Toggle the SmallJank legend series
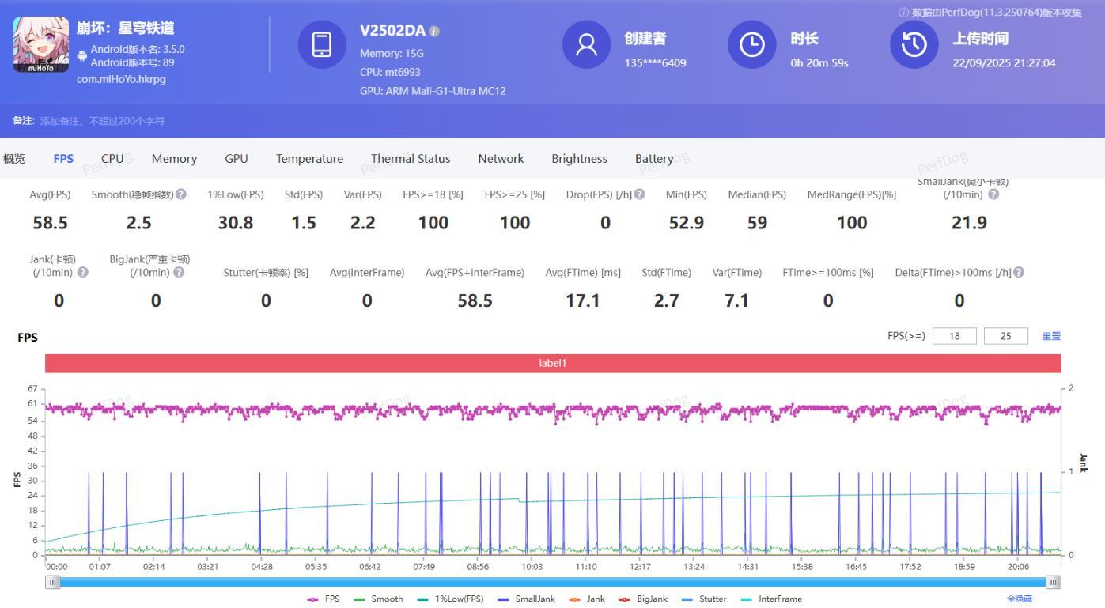 pos(526,599)
